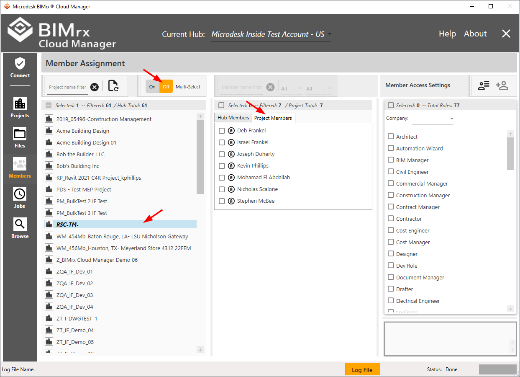520x377 pixels.
Task: Click the Log File button
Action: pyautogui.click(x=362, y=370)
